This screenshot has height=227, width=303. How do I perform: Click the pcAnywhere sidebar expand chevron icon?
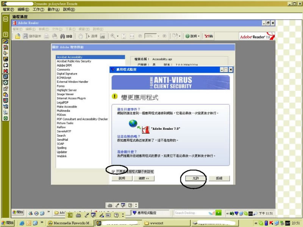[5, 19]
